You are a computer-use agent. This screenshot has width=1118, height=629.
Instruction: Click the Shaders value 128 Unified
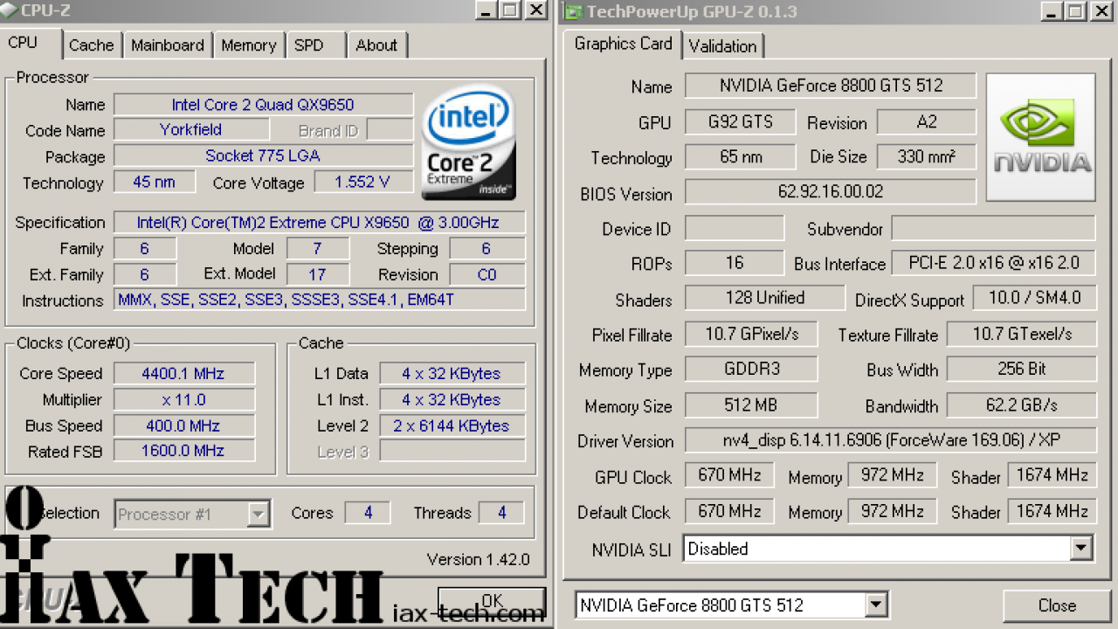(764, 298)
